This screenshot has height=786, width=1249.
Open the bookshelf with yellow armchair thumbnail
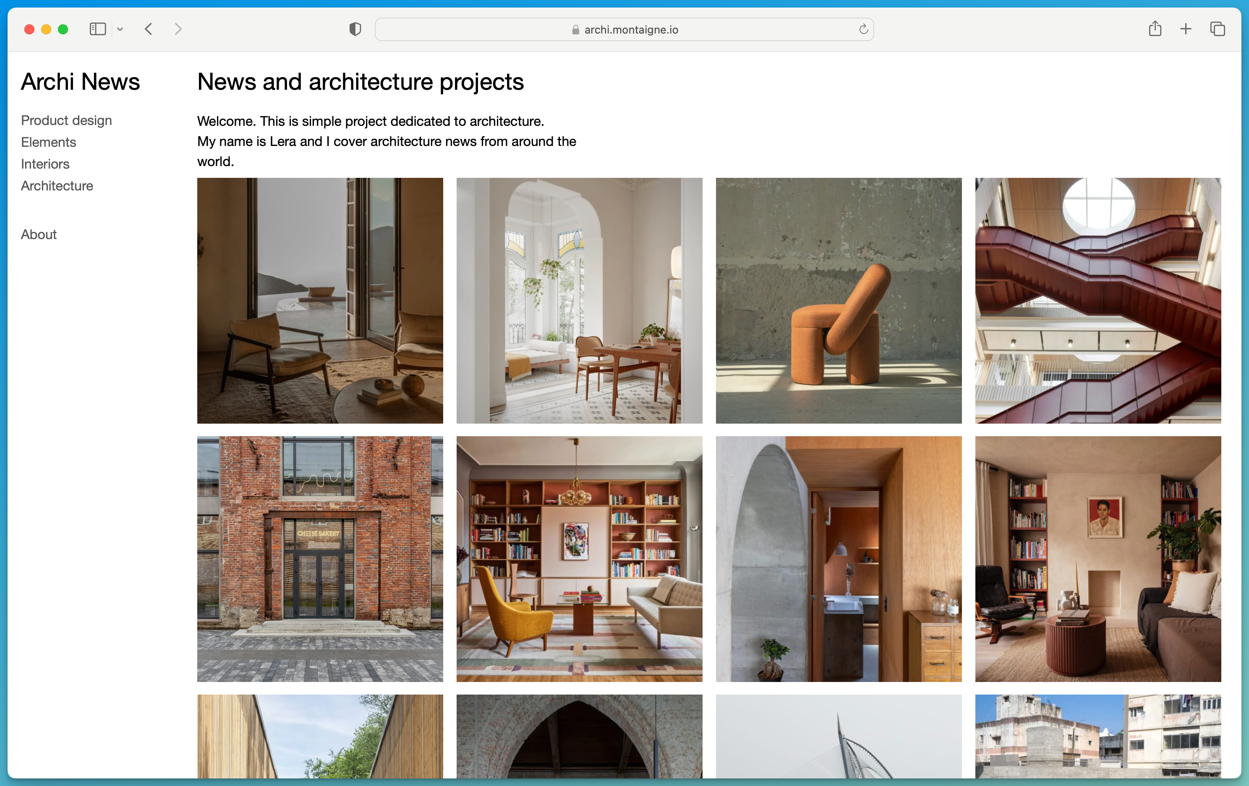(579, 559)
